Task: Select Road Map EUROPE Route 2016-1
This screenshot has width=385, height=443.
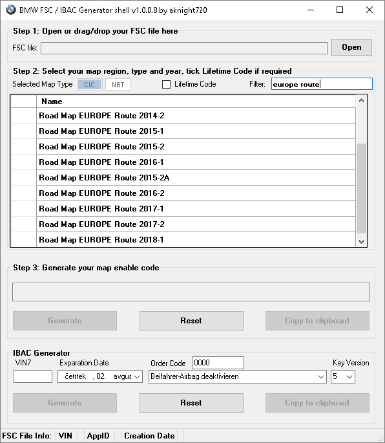Action: point(196,162)
